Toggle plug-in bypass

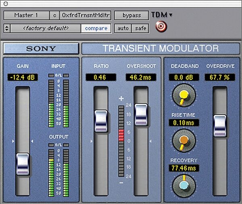click(131, 15)
